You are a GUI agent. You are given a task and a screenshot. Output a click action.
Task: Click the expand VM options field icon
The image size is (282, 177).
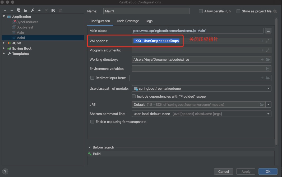pyautogui.click(x=268, y=41)
